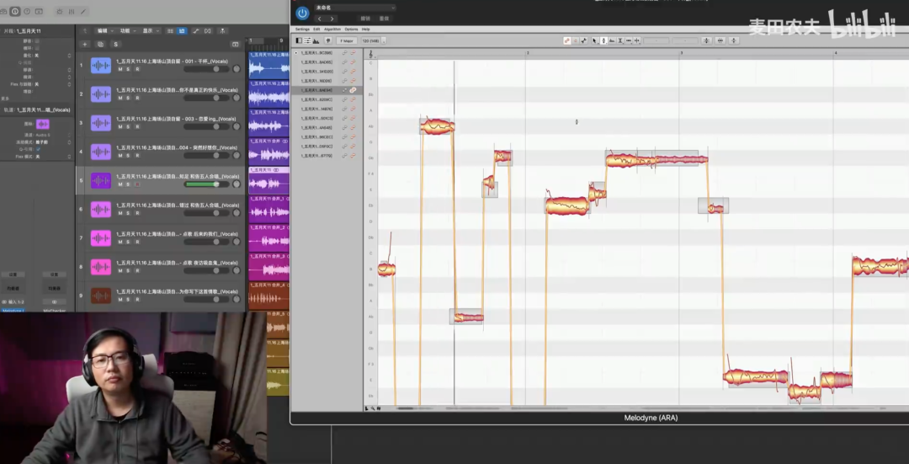Open the 未命名 preset dropdown in Melodyne header

[355, 8]
